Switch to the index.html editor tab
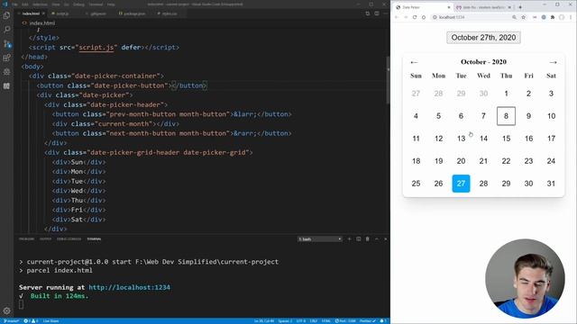The height and width of the screenshot is (324, 577). [32, 13]
